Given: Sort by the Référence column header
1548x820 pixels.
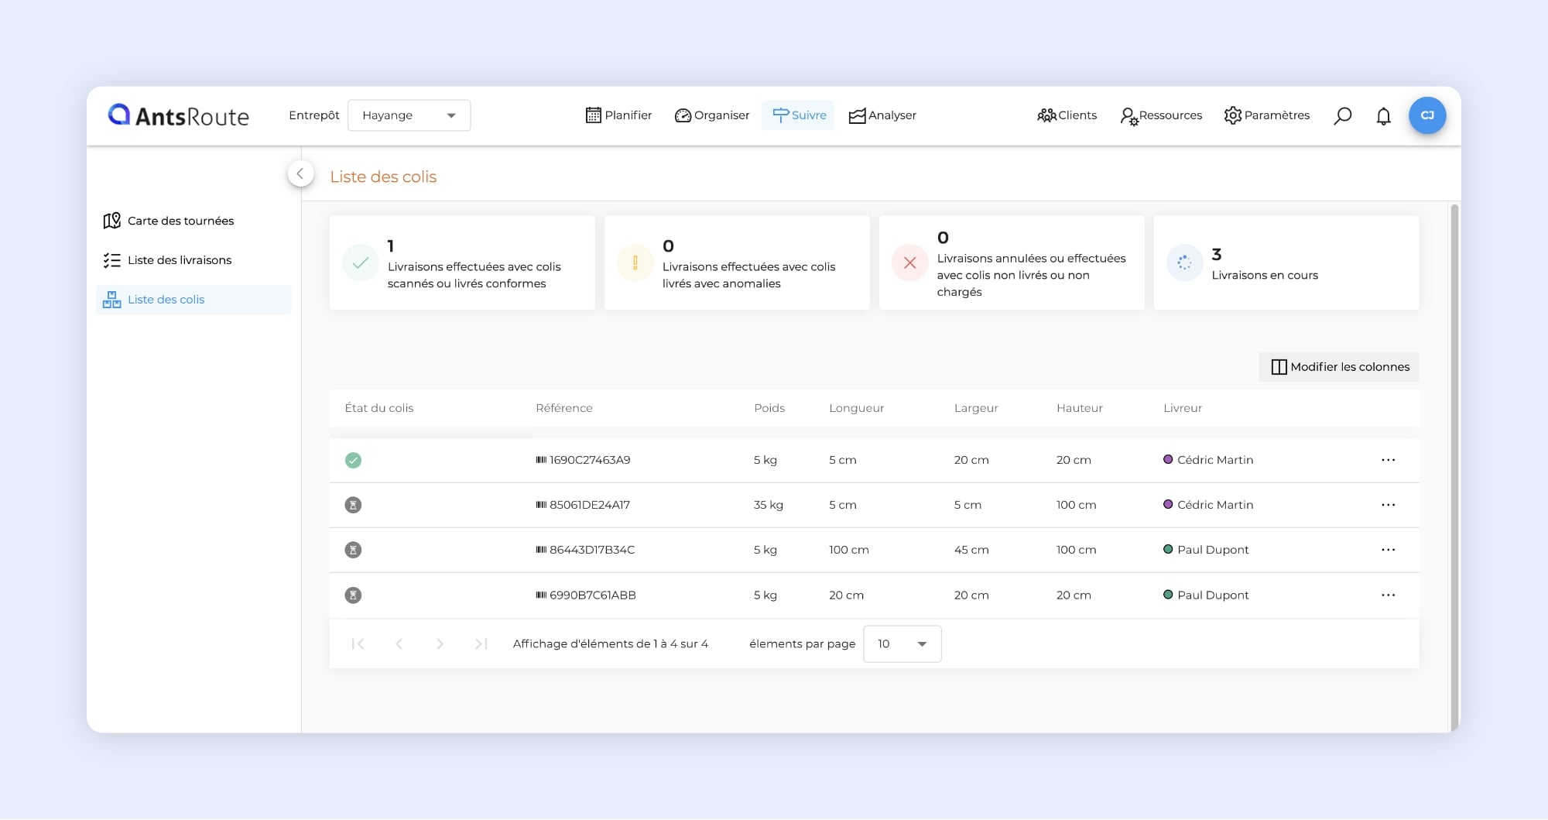Looking at the screenshot, I should [x=563, y=408].
